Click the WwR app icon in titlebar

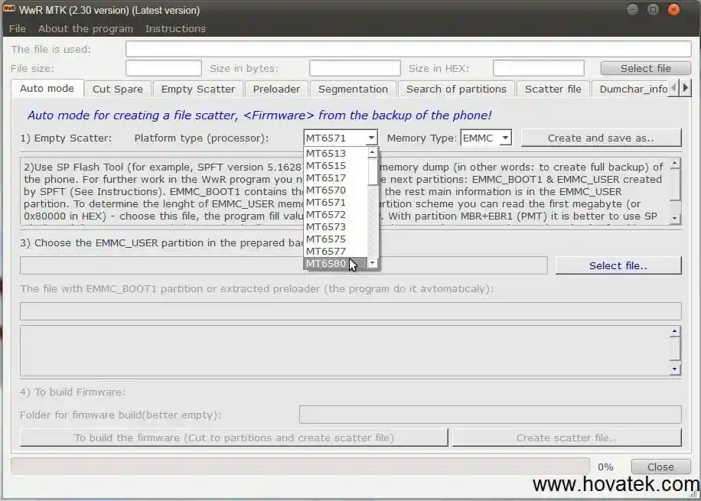(9, 9)
